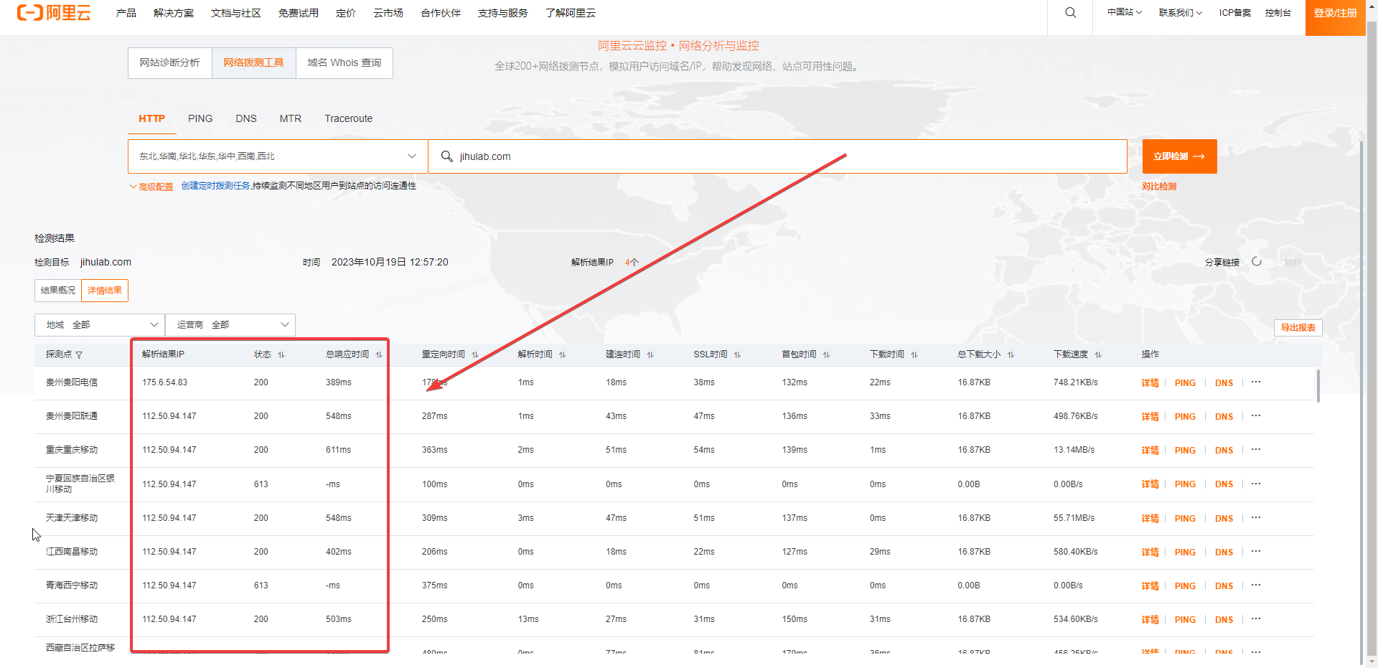Open the 控制台 console link

point(1278,13)
